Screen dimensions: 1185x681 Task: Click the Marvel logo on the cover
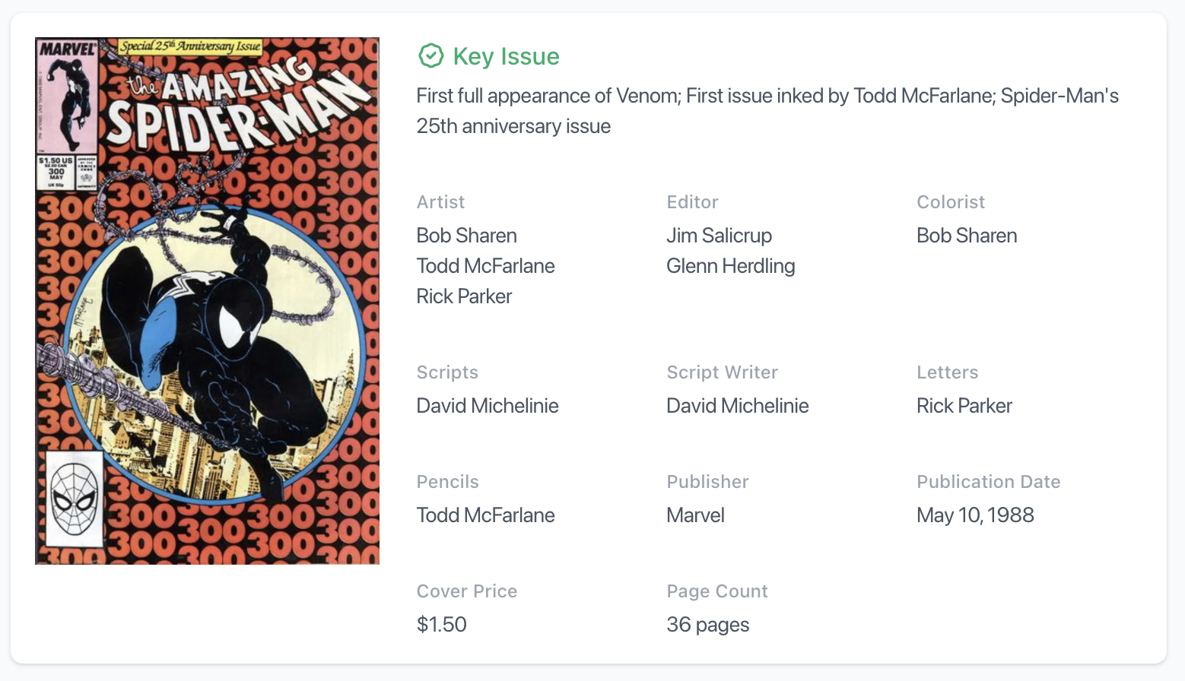point(68,49)
